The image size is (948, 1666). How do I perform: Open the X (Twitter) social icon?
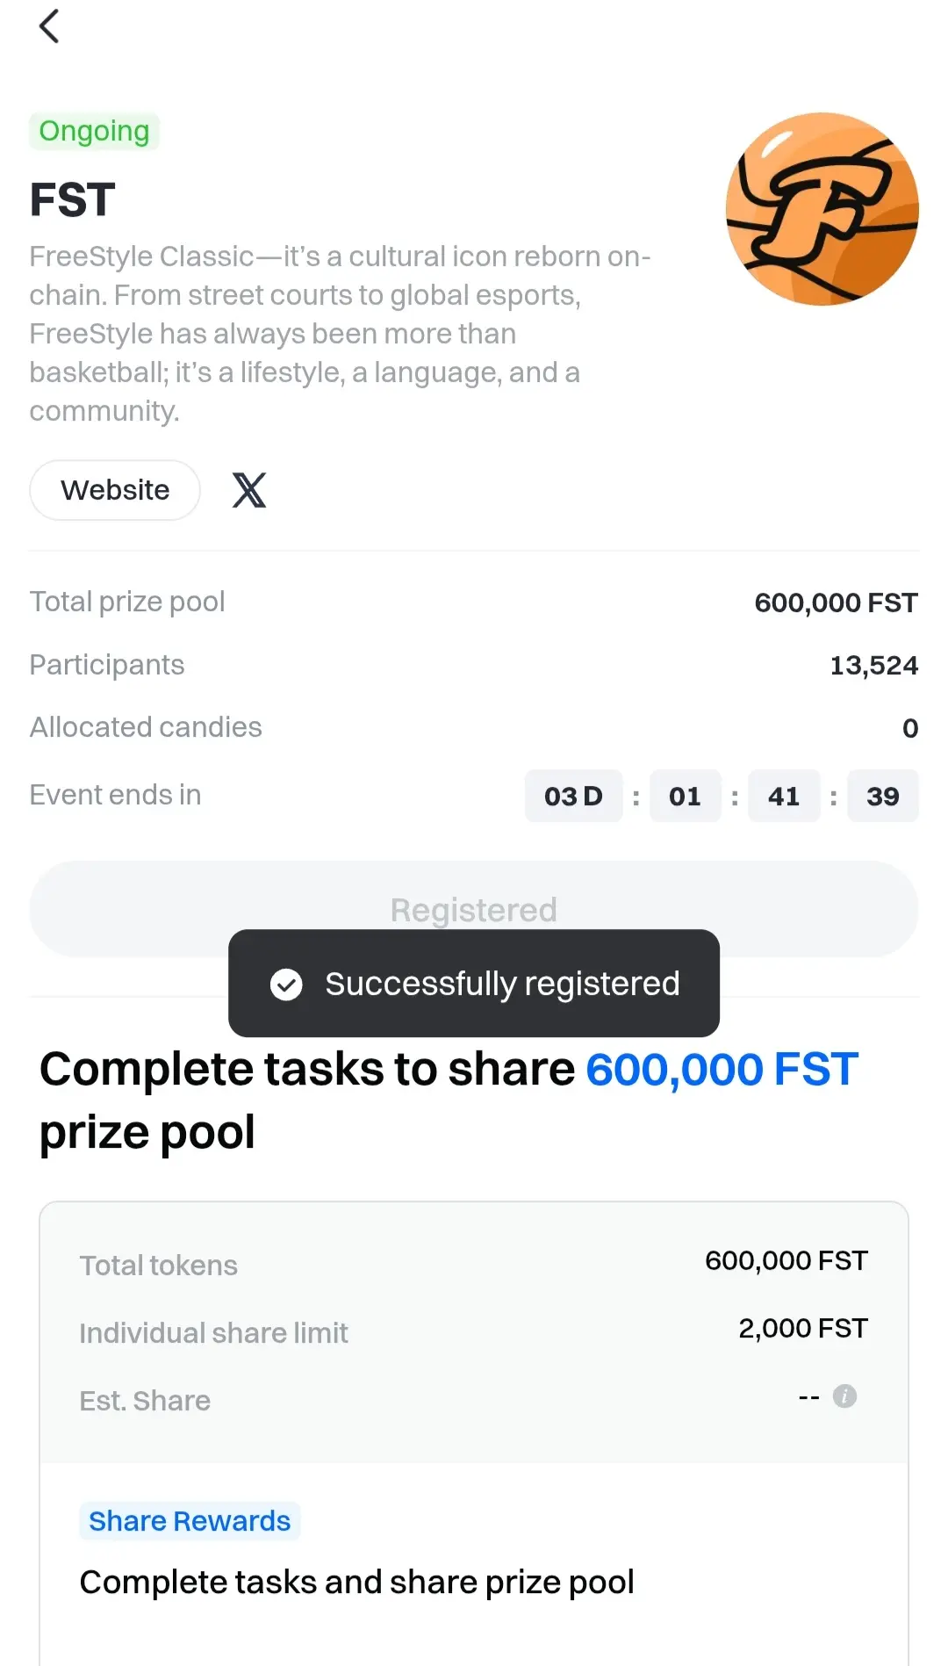pos(249,490)
